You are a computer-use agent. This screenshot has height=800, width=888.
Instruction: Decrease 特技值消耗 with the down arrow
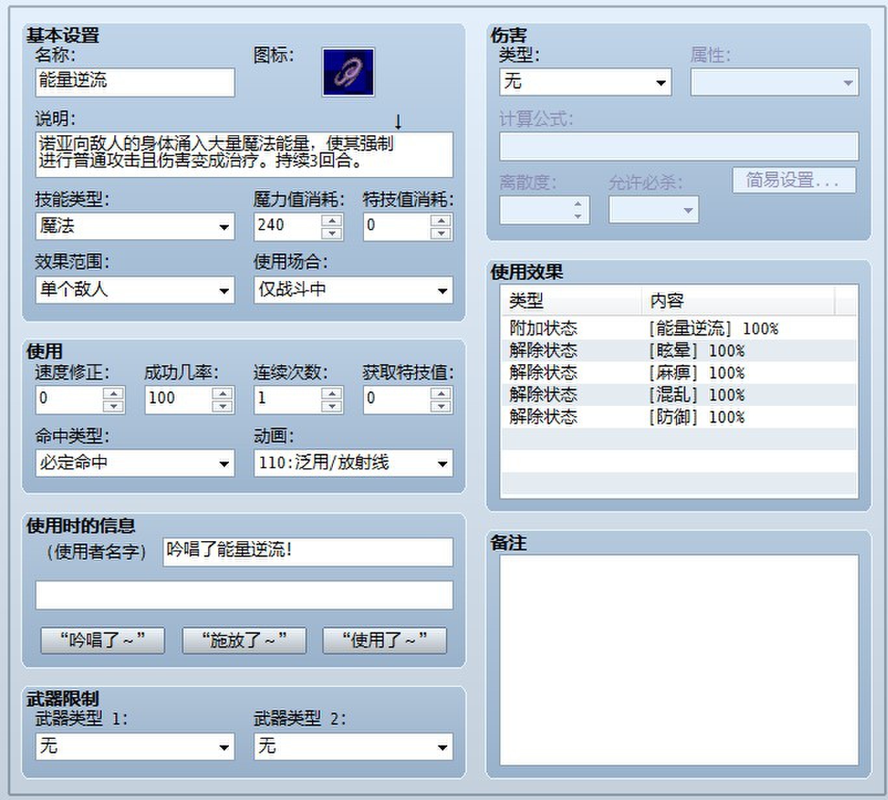point(441,233)
